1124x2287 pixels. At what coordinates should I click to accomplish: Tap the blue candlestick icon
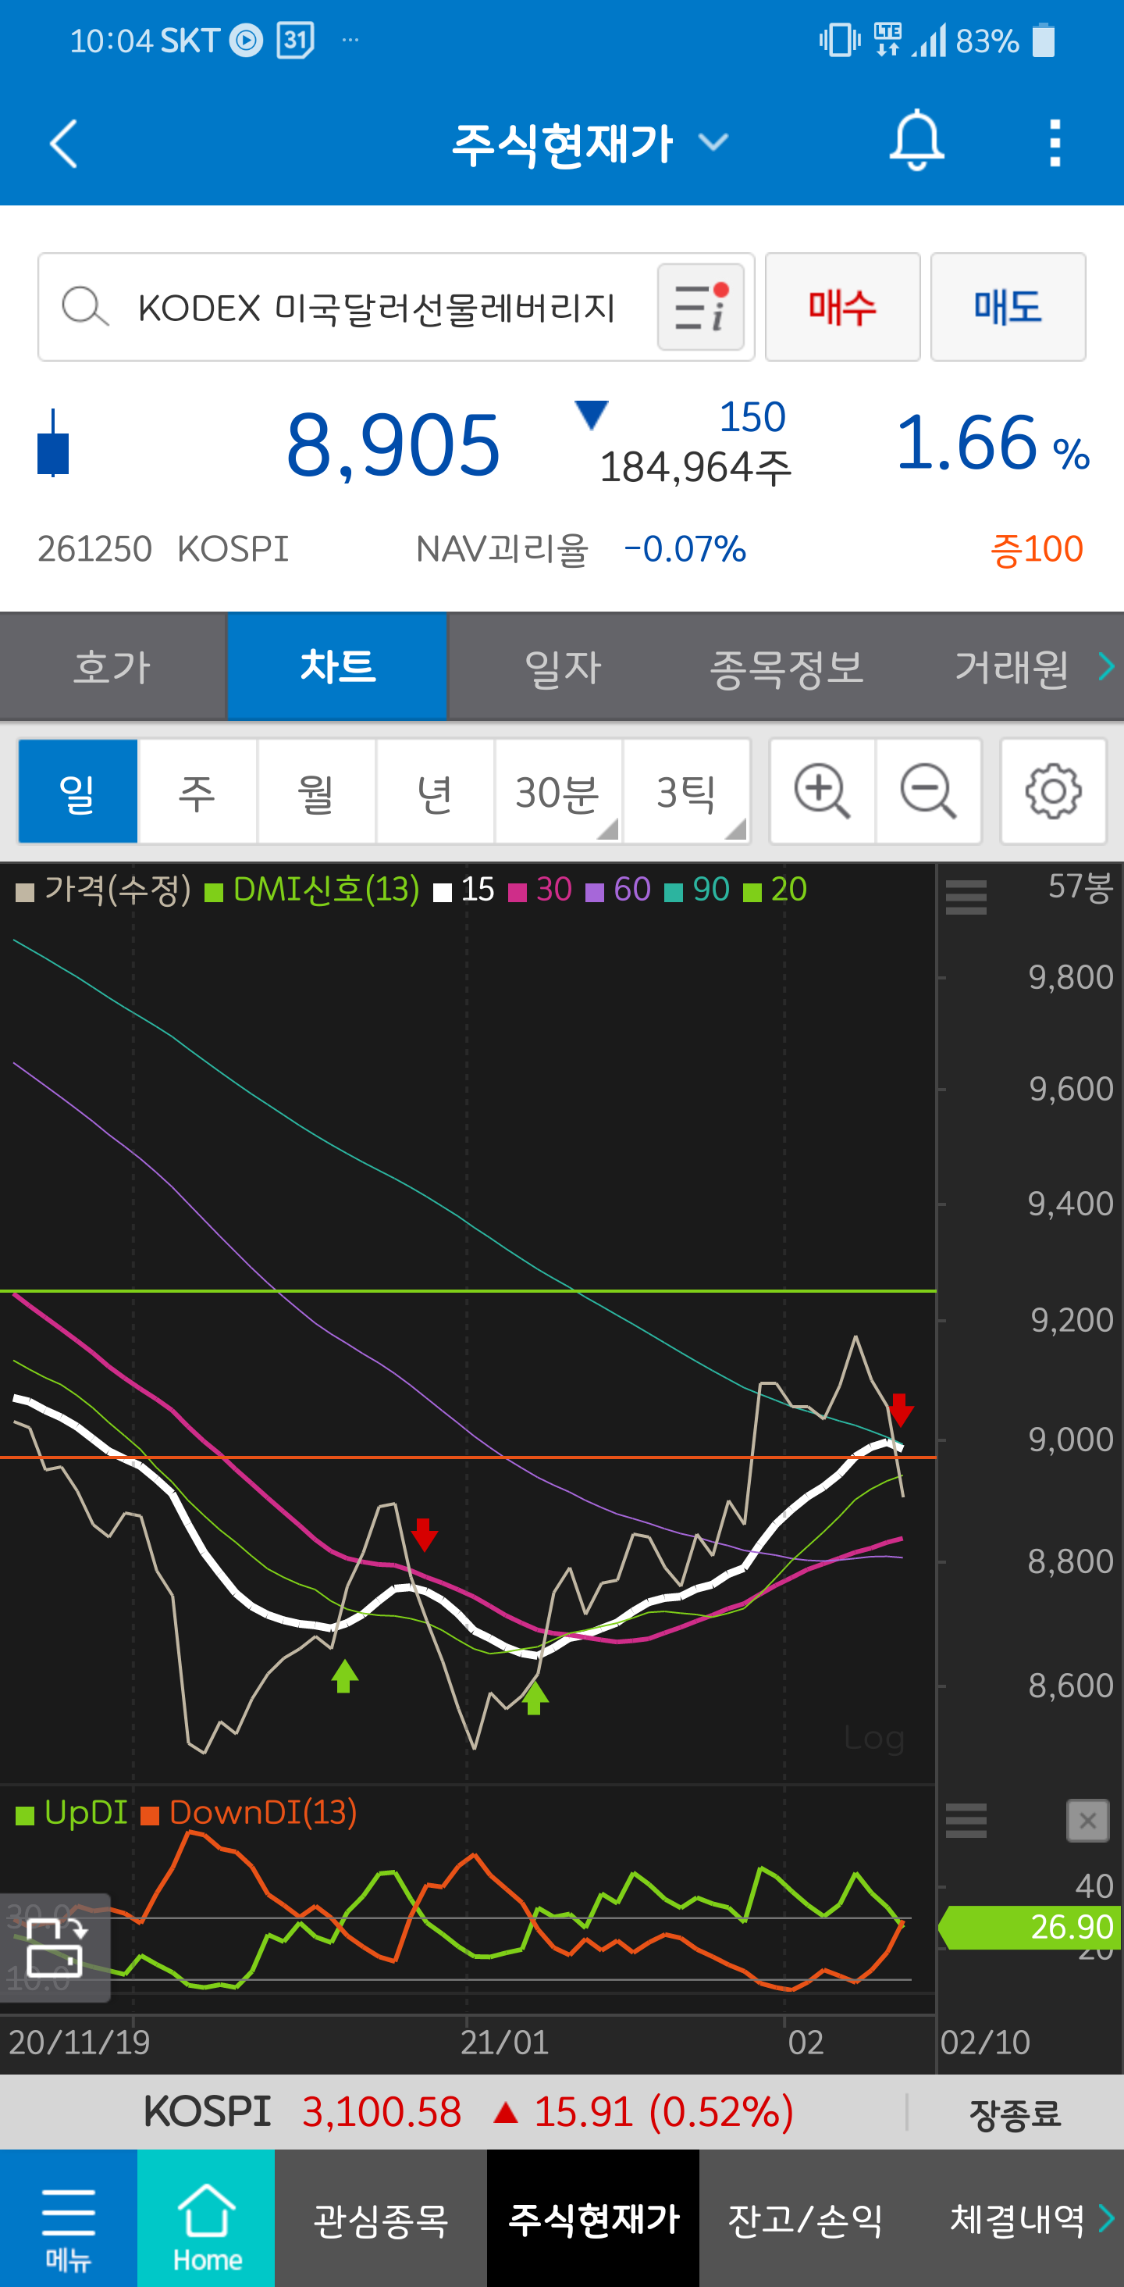[53, 443]
